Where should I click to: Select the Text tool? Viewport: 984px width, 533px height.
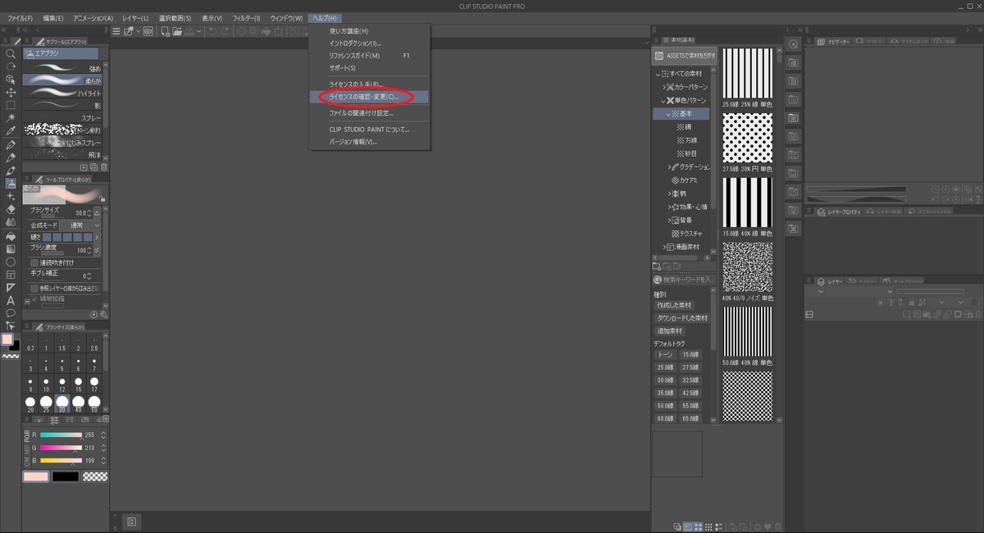(11, 300)
